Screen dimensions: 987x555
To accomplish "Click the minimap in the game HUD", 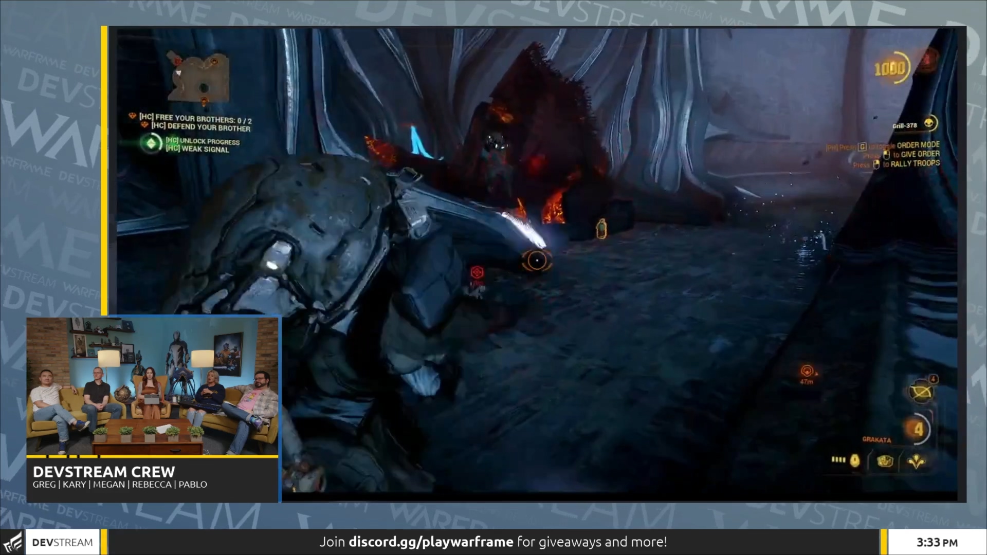I will [x=198, y=79].
